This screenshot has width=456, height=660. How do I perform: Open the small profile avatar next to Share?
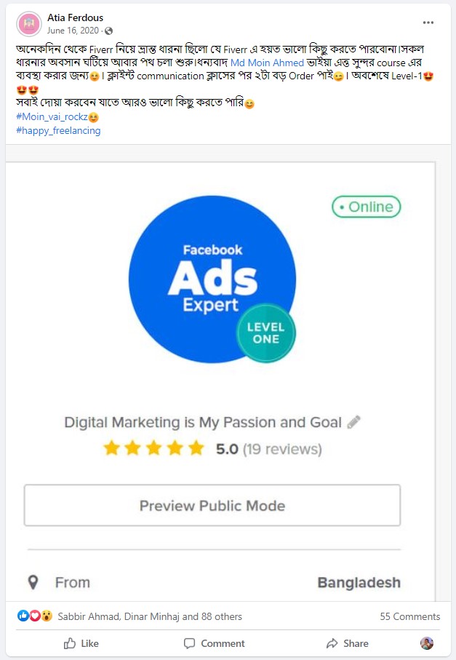427,643
